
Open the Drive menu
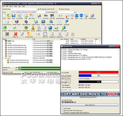click(11, 6)
